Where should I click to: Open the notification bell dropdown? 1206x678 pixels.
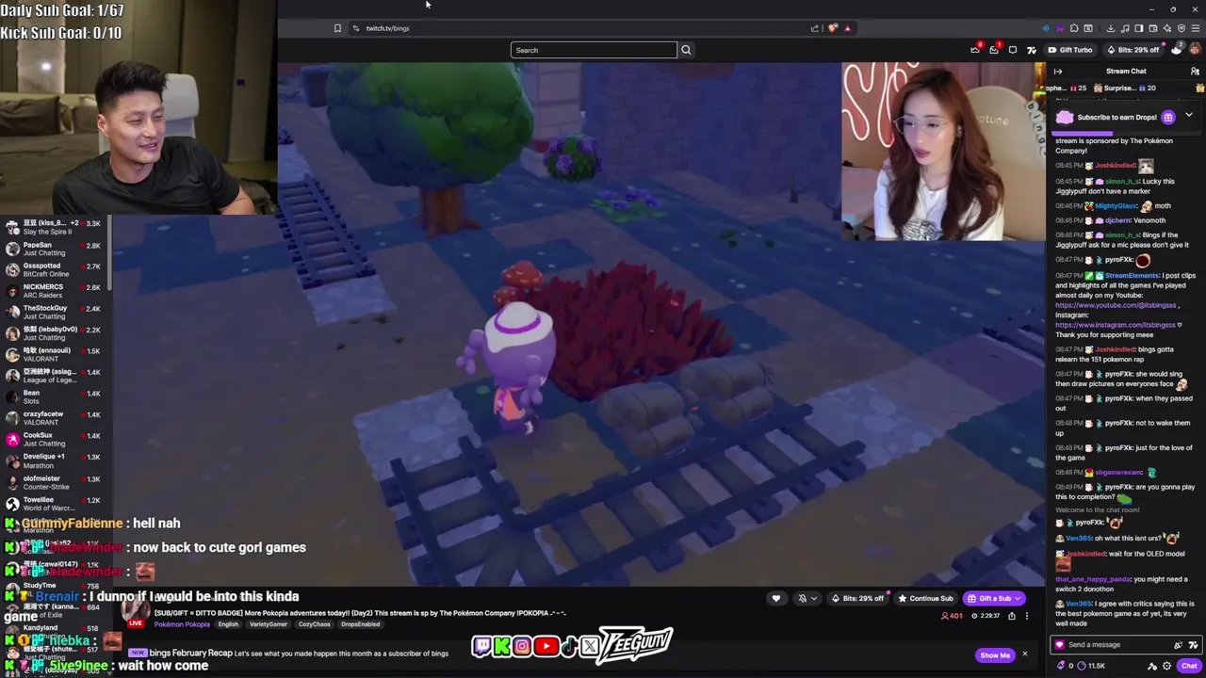click(807, 599)
